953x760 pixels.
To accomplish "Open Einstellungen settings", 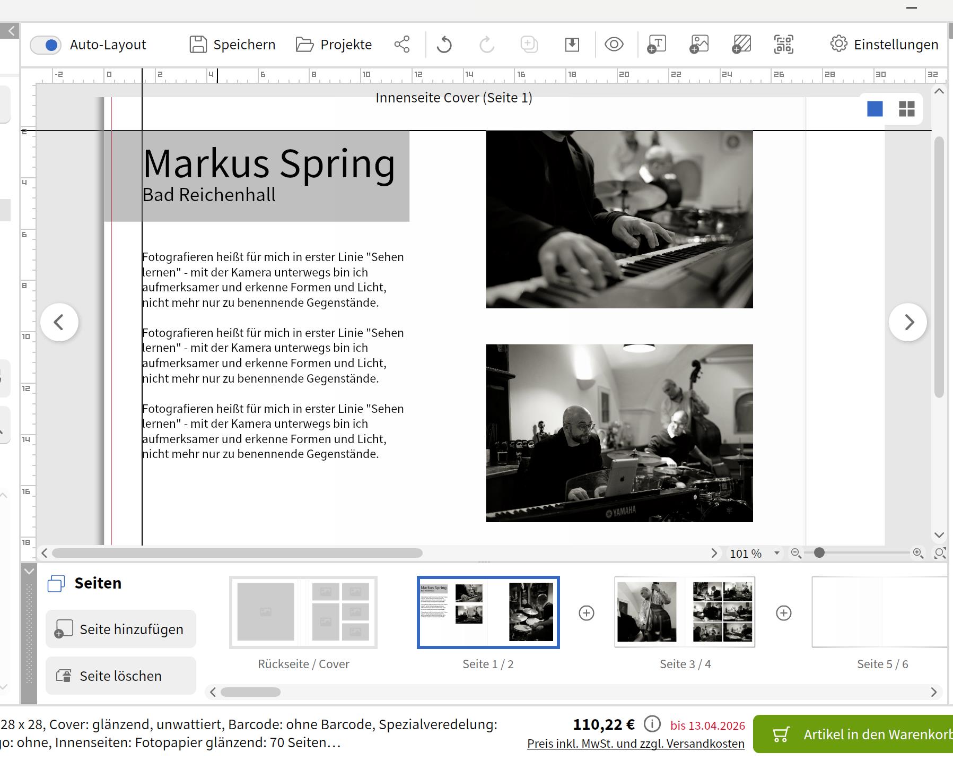I will (884, 45).
